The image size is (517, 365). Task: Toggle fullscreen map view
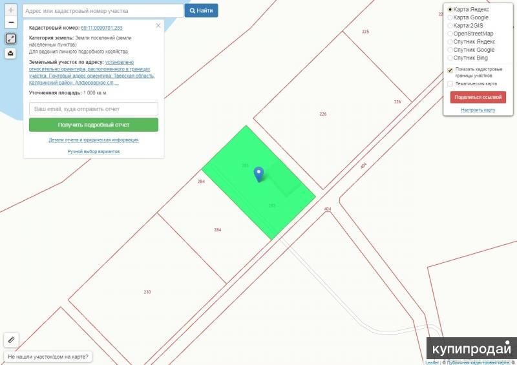pyautogui.click(x=11, y=39)
